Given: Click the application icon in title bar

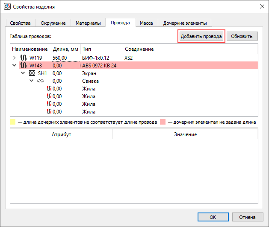Looking at the screenshot, I should click(x=7, y=7).
